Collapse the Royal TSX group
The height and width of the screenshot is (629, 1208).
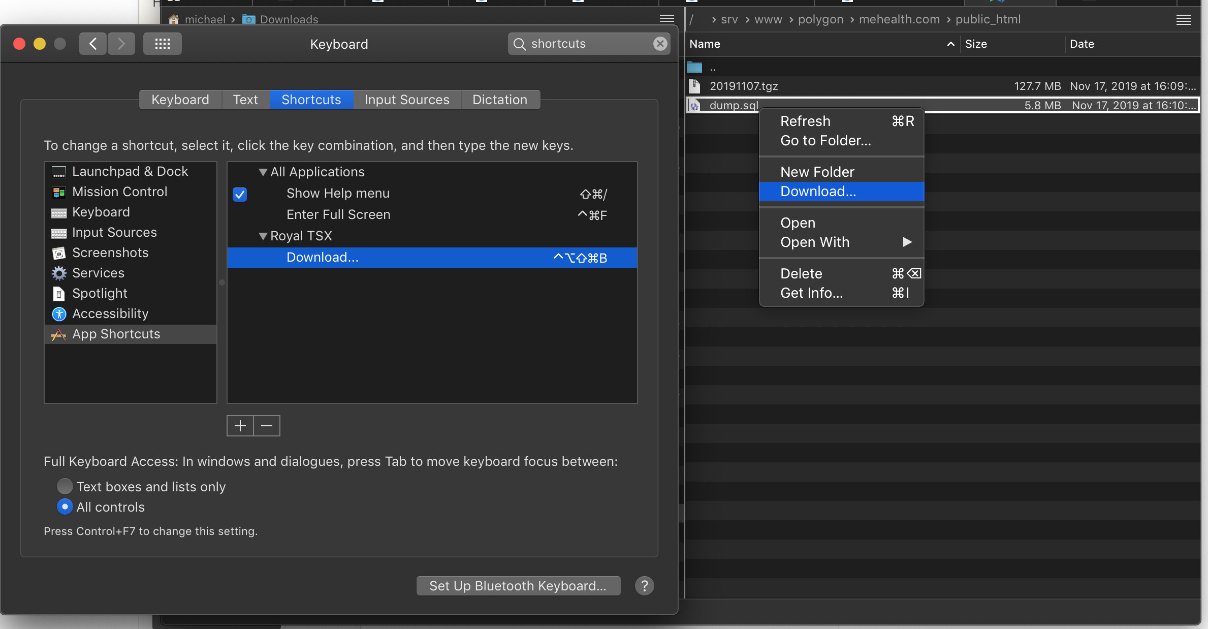[x=263, y=236]
